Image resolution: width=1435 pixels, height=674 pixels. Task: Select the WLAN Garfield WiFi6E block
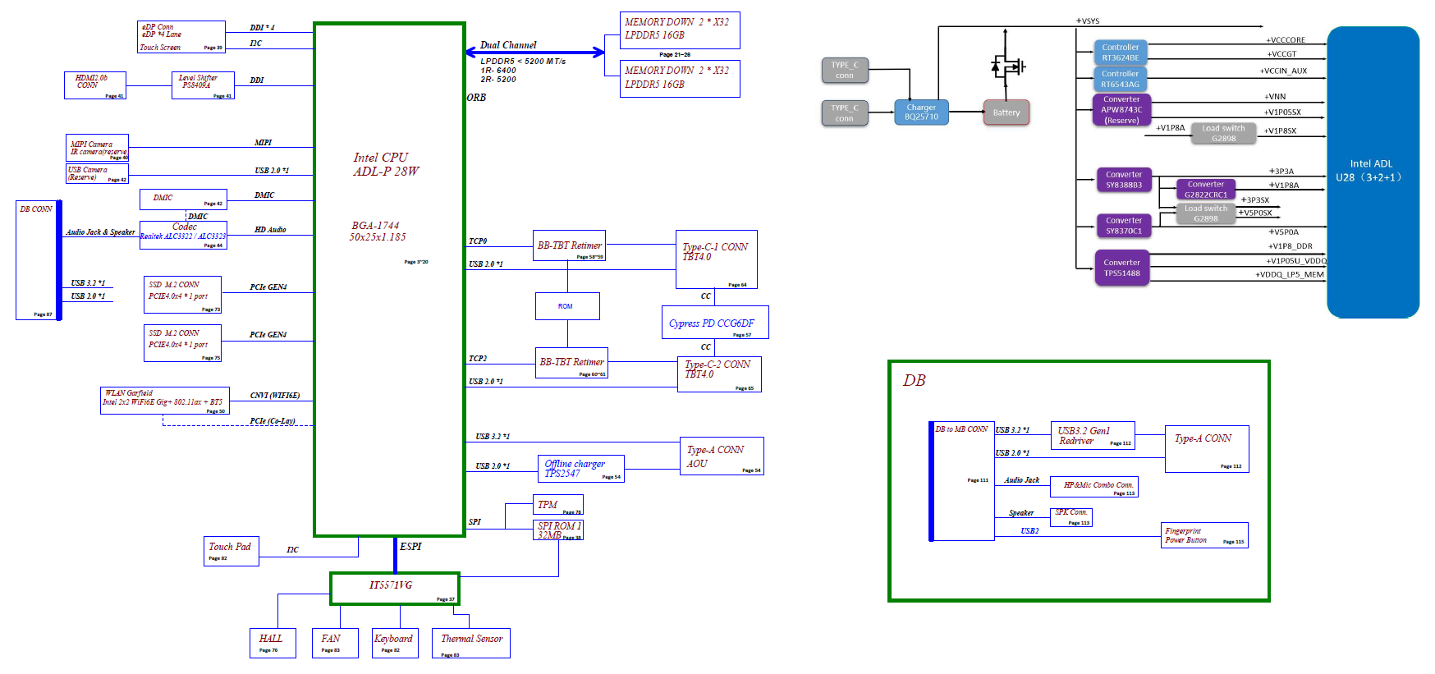[x=165, y=401]
